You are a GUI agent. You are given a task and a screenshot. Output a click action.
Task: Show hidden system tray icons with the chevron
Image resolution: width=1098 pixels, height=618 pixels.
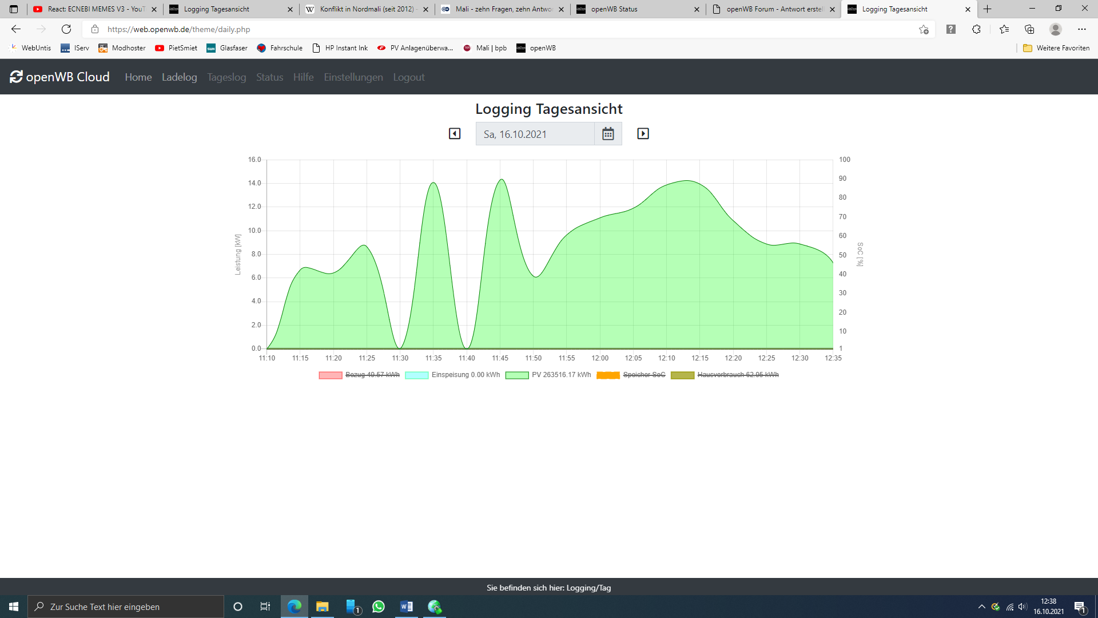[x=981, y=607]
